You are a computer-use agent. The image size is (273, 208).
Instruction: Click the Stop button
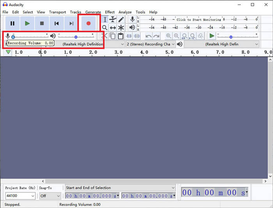click(42, 23)
